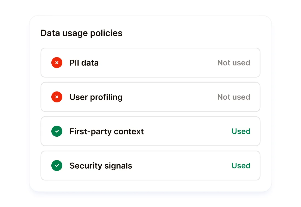This screenshot has height=207, width=301.
Task: Click the Used status for Security signals
Action: [x=241, y=166]
